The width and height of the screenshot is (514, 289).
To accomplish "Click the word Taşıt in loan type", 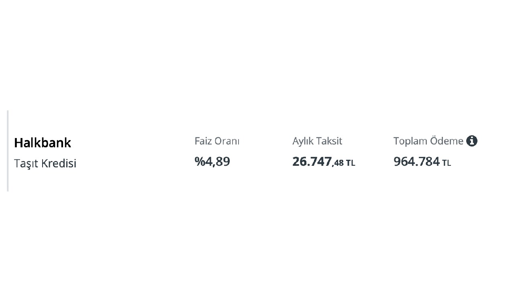I will pos(27,163).
